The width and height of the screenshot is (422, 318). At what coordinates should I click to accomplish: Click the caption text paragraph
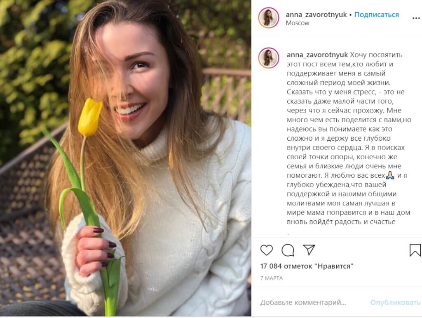(x=349, y=139)
